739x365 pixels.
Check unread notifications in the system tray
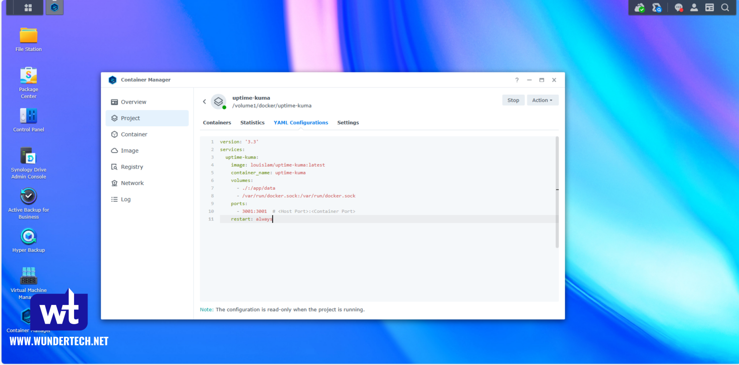(x=678, y=7)
